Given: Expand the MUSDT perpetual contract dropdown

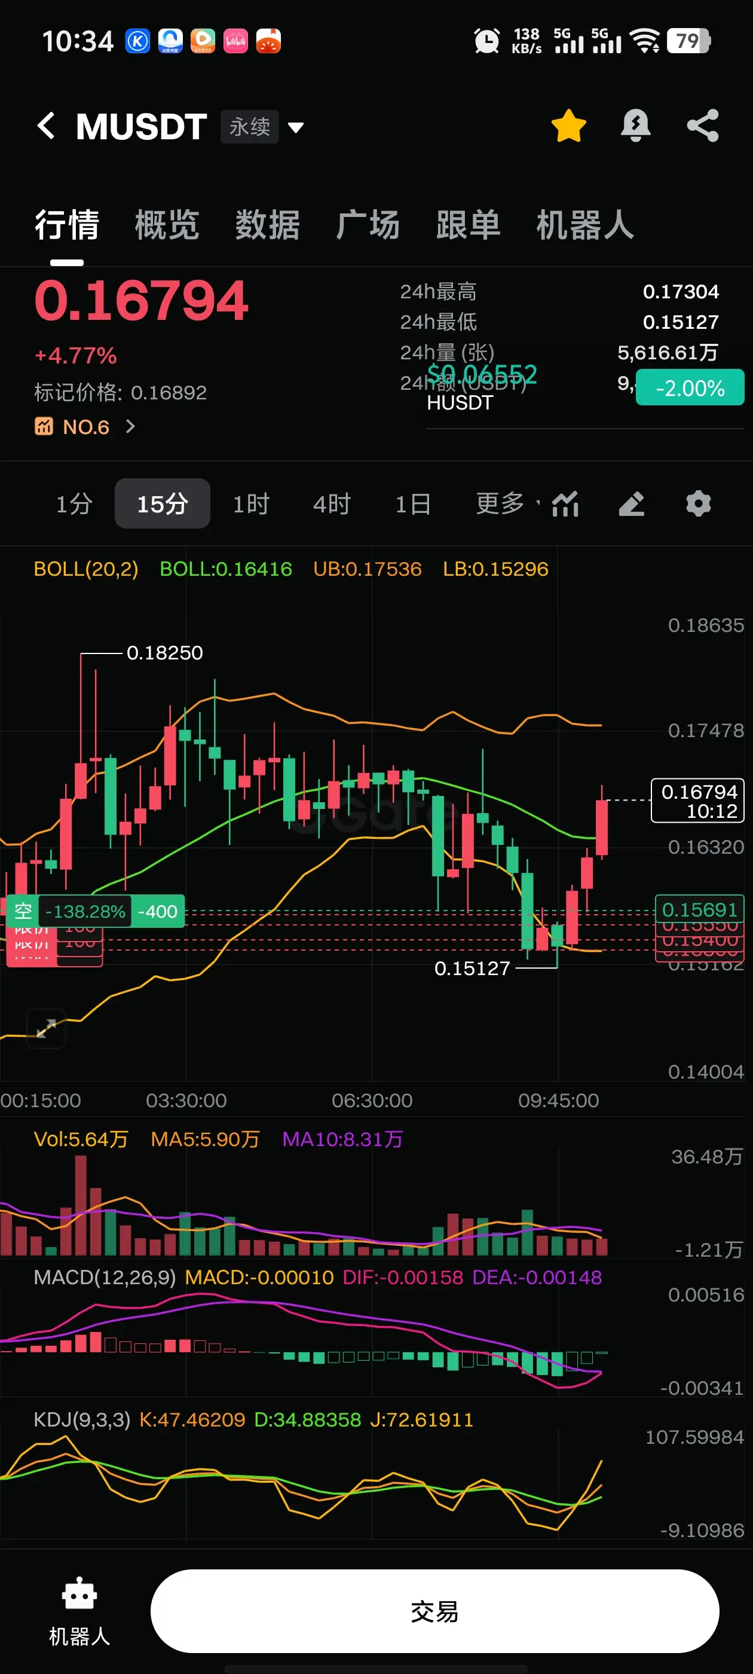Looking at the screenshot, I should click(x=296, y=127).
